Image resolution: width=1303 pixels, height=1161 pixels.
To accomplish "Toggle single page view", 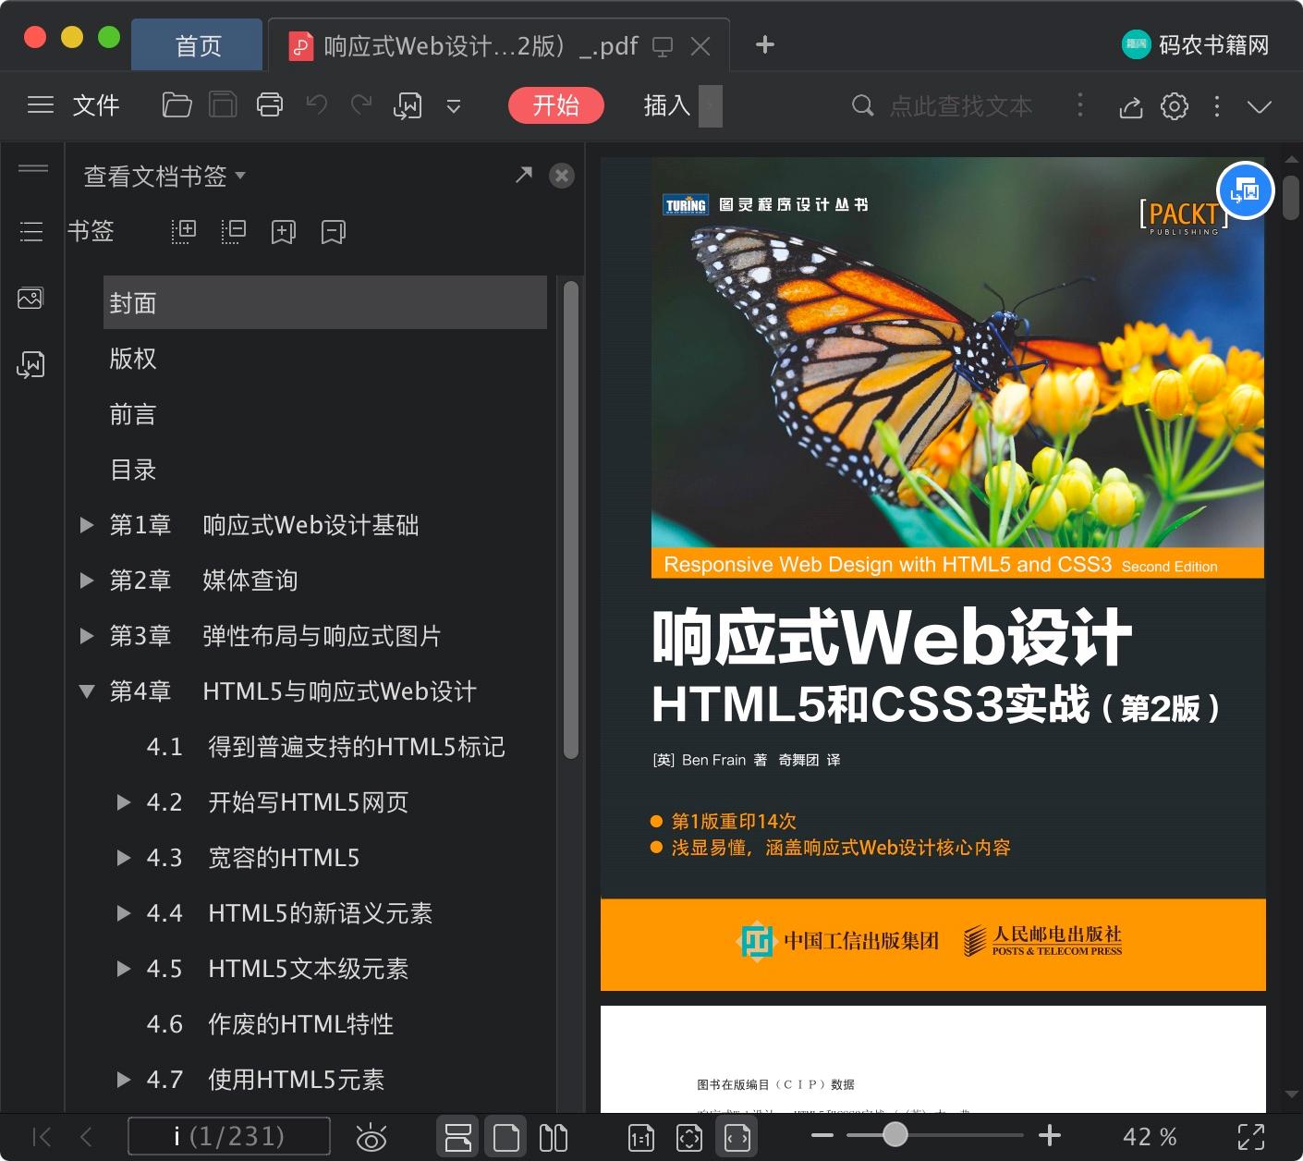I will [506, 1137].
